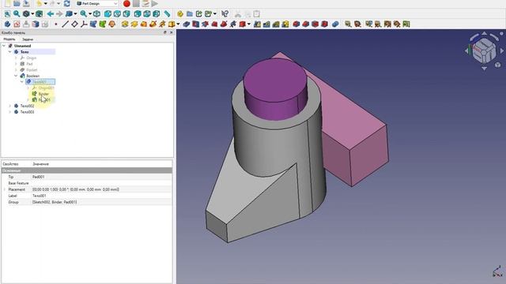Click the Execute macro play icon
The image size is (506, 284).
(155, 3)
